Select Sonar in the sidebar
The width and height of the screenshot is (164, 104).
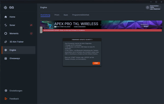tap(19, 25)
